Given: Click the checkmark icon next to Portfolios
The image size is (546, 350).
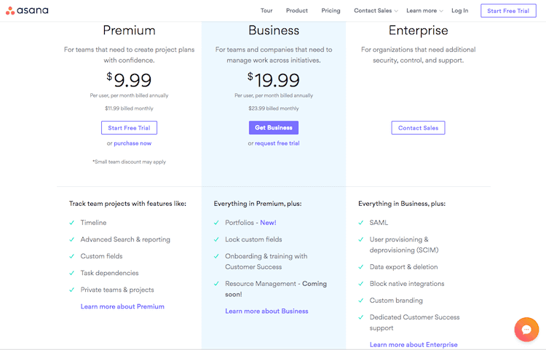Looking at the screenshot, I should [x=216, y=223].
